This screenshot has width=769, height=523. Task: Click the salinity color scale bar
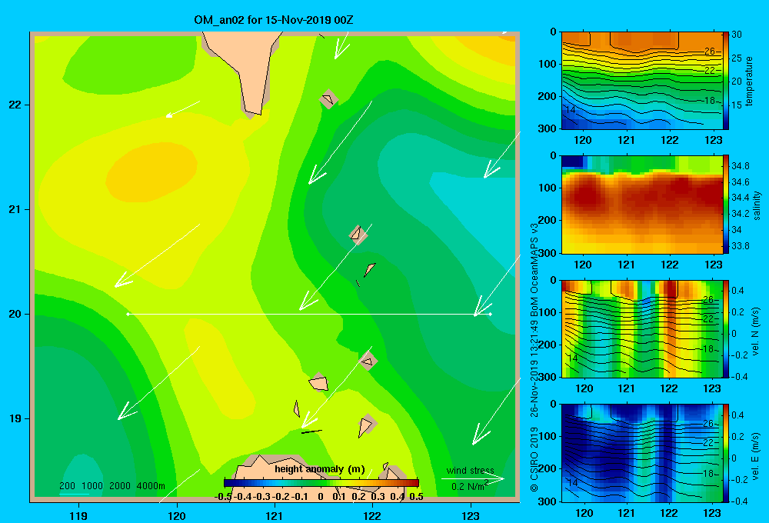726,205
